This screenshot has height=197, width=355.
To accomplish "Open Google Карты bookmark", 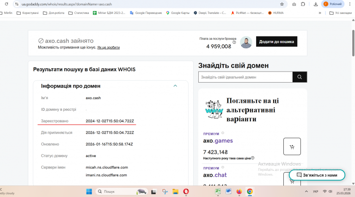I will 177,13.
